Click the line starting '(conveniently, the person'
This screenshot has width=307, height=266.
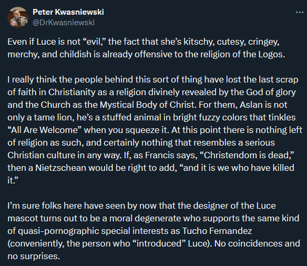click(x=153, y=243)
